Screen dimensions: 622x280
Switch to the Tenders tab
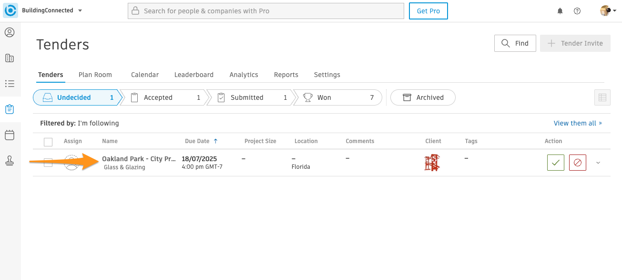(x=51, y=75)
